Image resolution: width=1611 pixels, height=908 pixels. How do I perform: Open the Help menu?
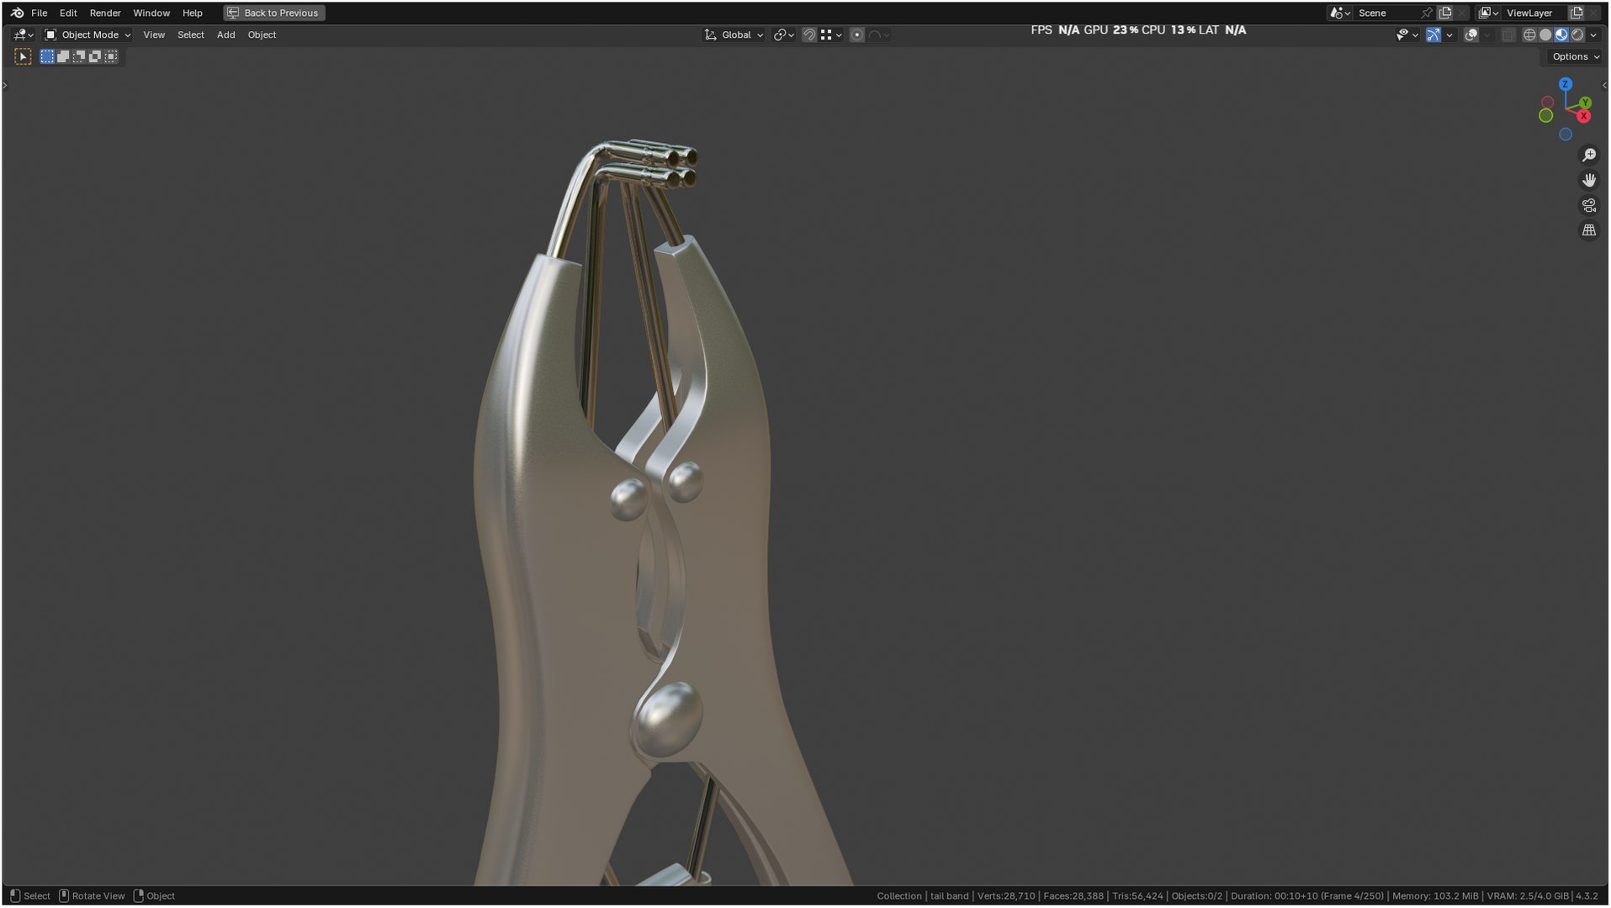(193, 13)
